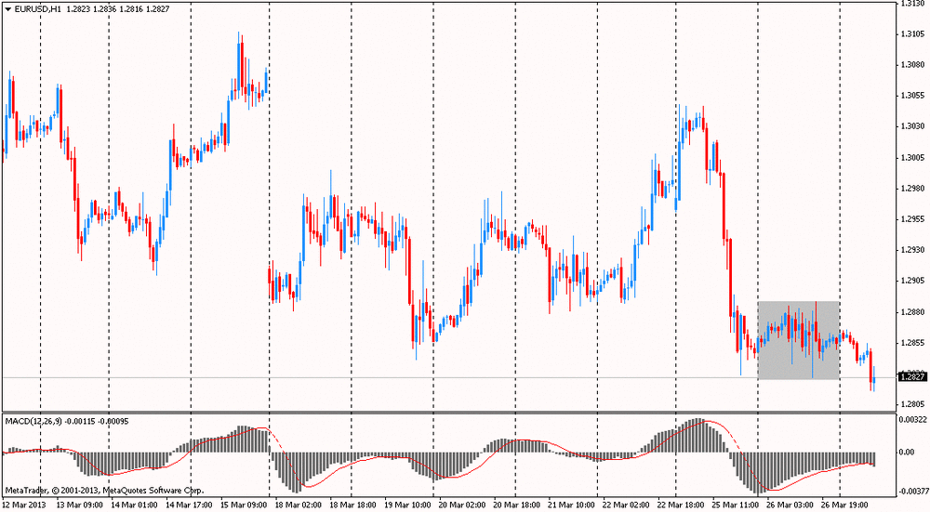Click the MetaQuotes Software Corp. copyright text
Viewport: 930px width, 512px height.
pyautogui.click(x=105, y=491)
